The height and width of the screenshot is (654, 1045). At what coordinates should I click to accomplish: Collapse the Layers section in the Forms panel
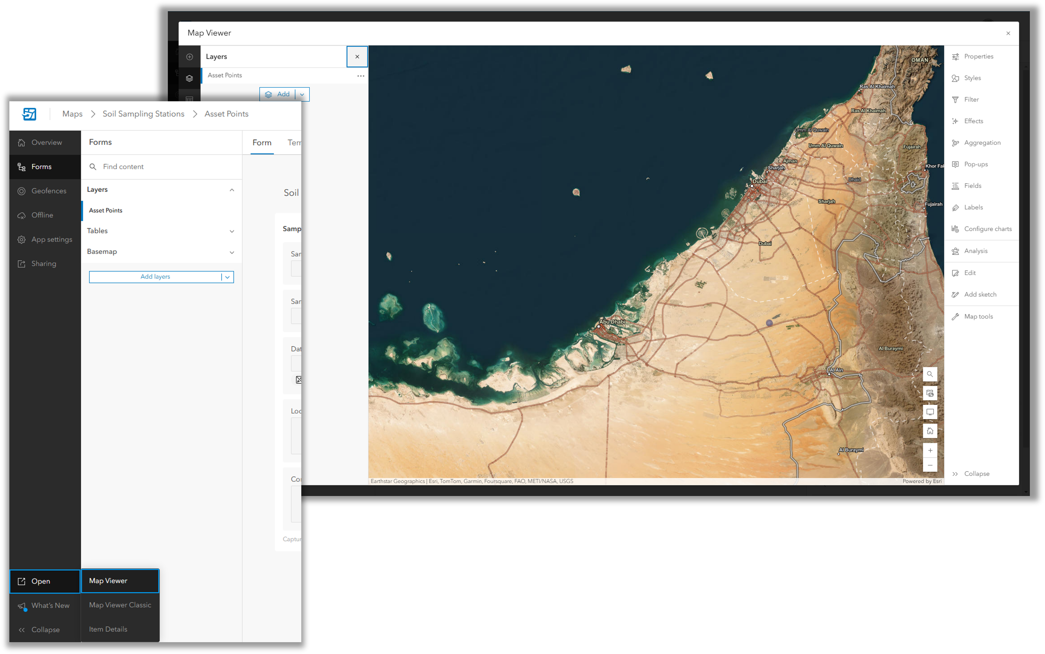coord(232,189)
